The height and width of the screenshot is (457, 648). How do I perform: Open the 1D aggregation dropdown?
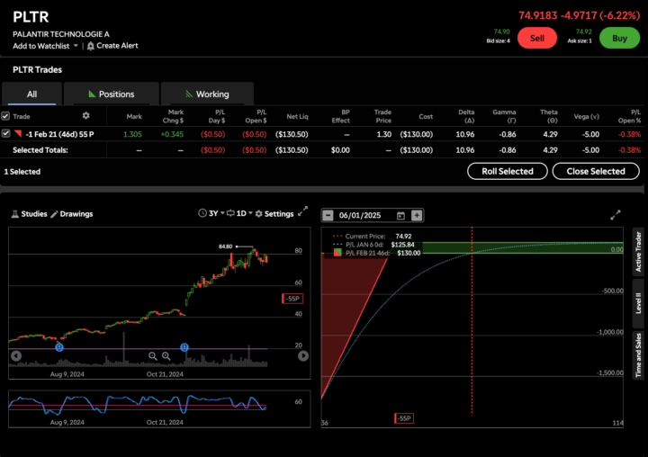(x=239, y=213)
